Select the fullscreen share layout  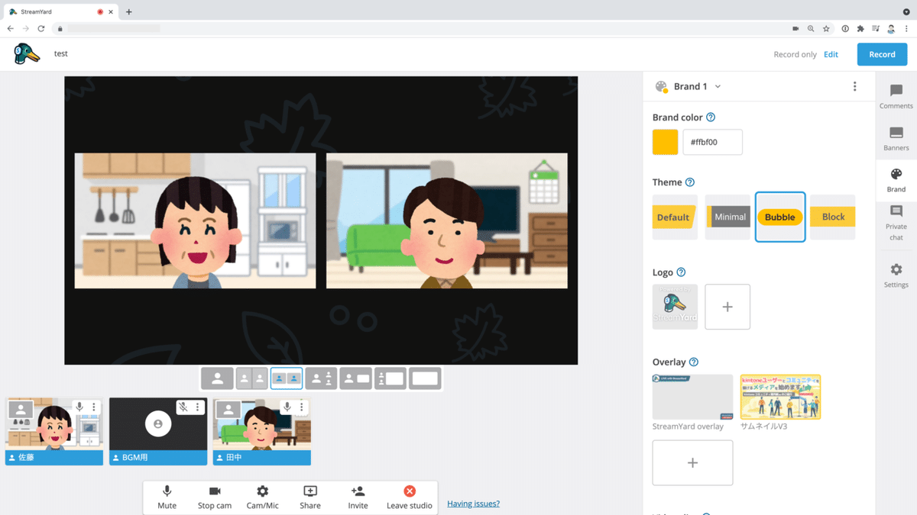[x=425, y=378]
